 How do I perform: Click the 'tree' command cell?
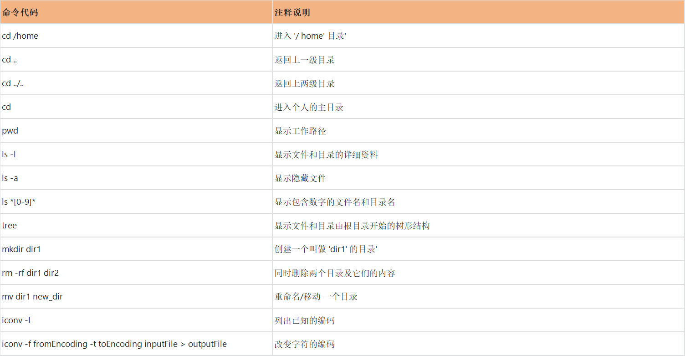pyautogui.click(x=136, y=226)
